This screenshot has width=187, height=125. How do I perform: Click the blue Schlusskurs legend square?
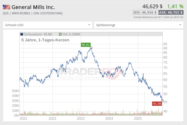(21, 34)
